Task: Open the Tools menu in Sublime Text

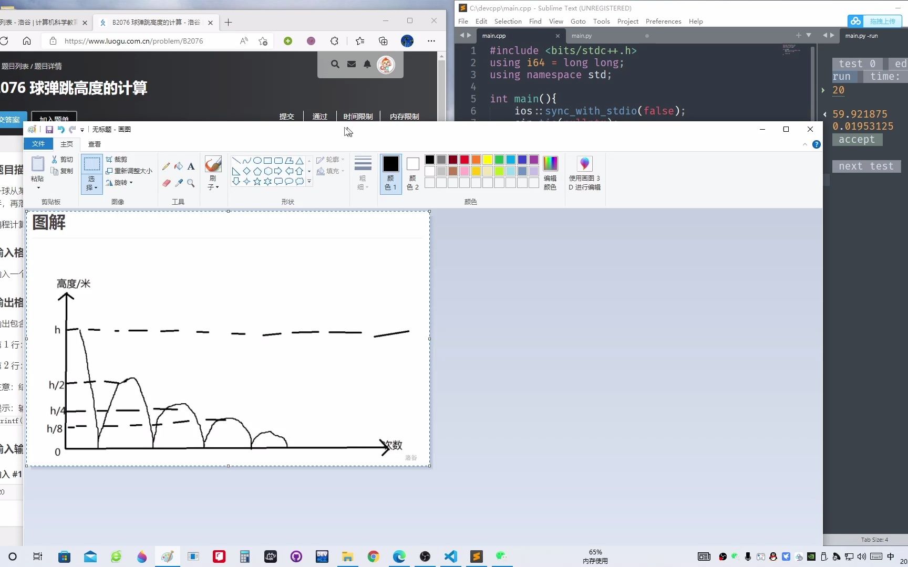Action: click(601, 21)
